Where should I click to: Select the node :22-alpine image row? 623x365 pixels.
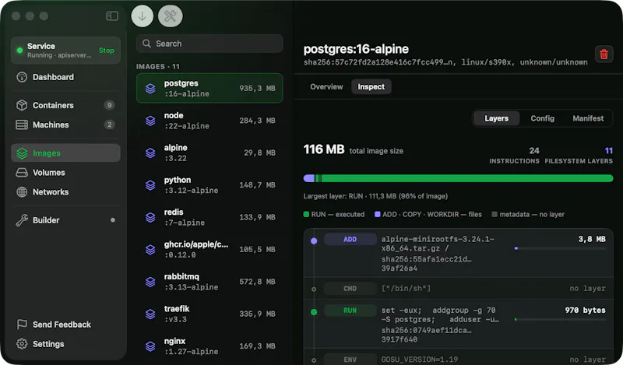(209, 121)
